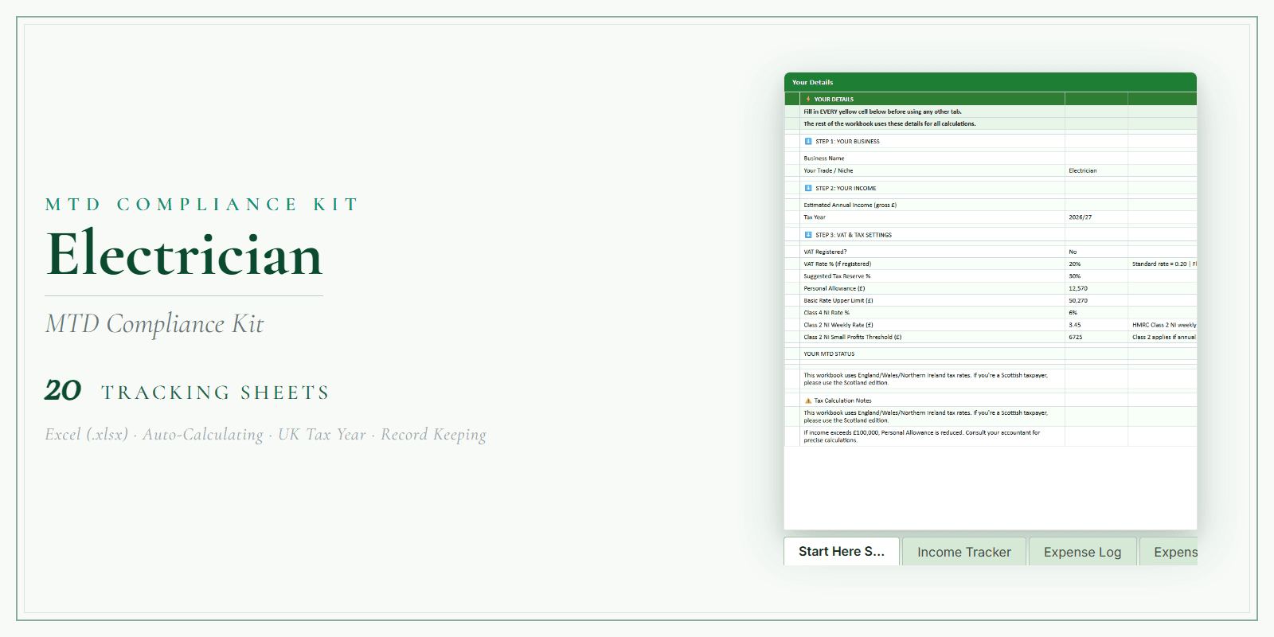Select the Tax Year value 2026/27
1274x637 pixels.
tap(1096, 217)
